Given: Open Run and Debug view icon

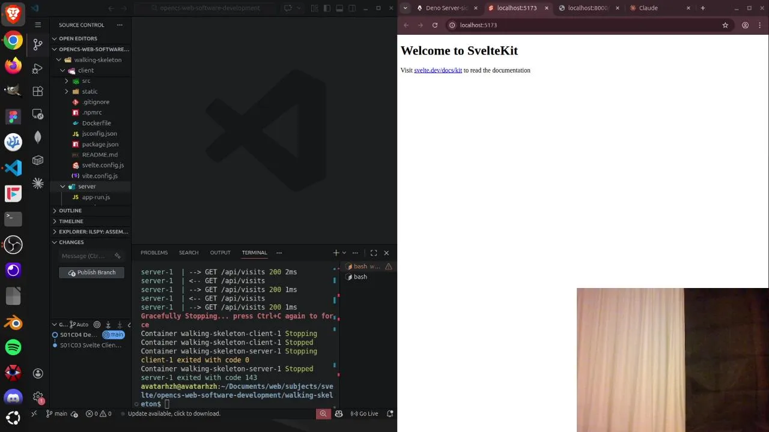Looking at the screenshot, I should [x=38, y=68].
